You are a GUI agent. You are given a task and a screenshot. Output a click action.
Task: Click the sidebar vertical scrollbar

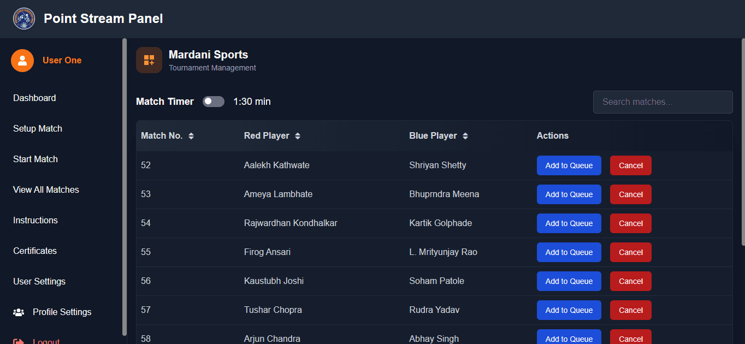(125, 187)
